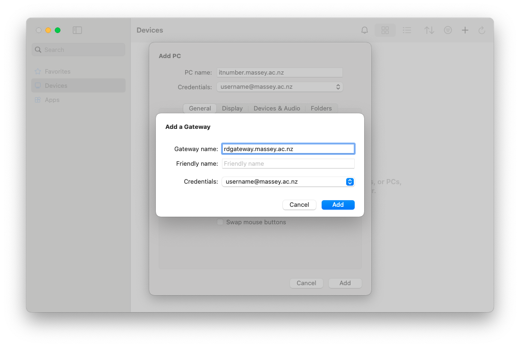Click the Add a Gateway heading
The width and height of the screenshot is (520, 347).
(x=188, y=127)
